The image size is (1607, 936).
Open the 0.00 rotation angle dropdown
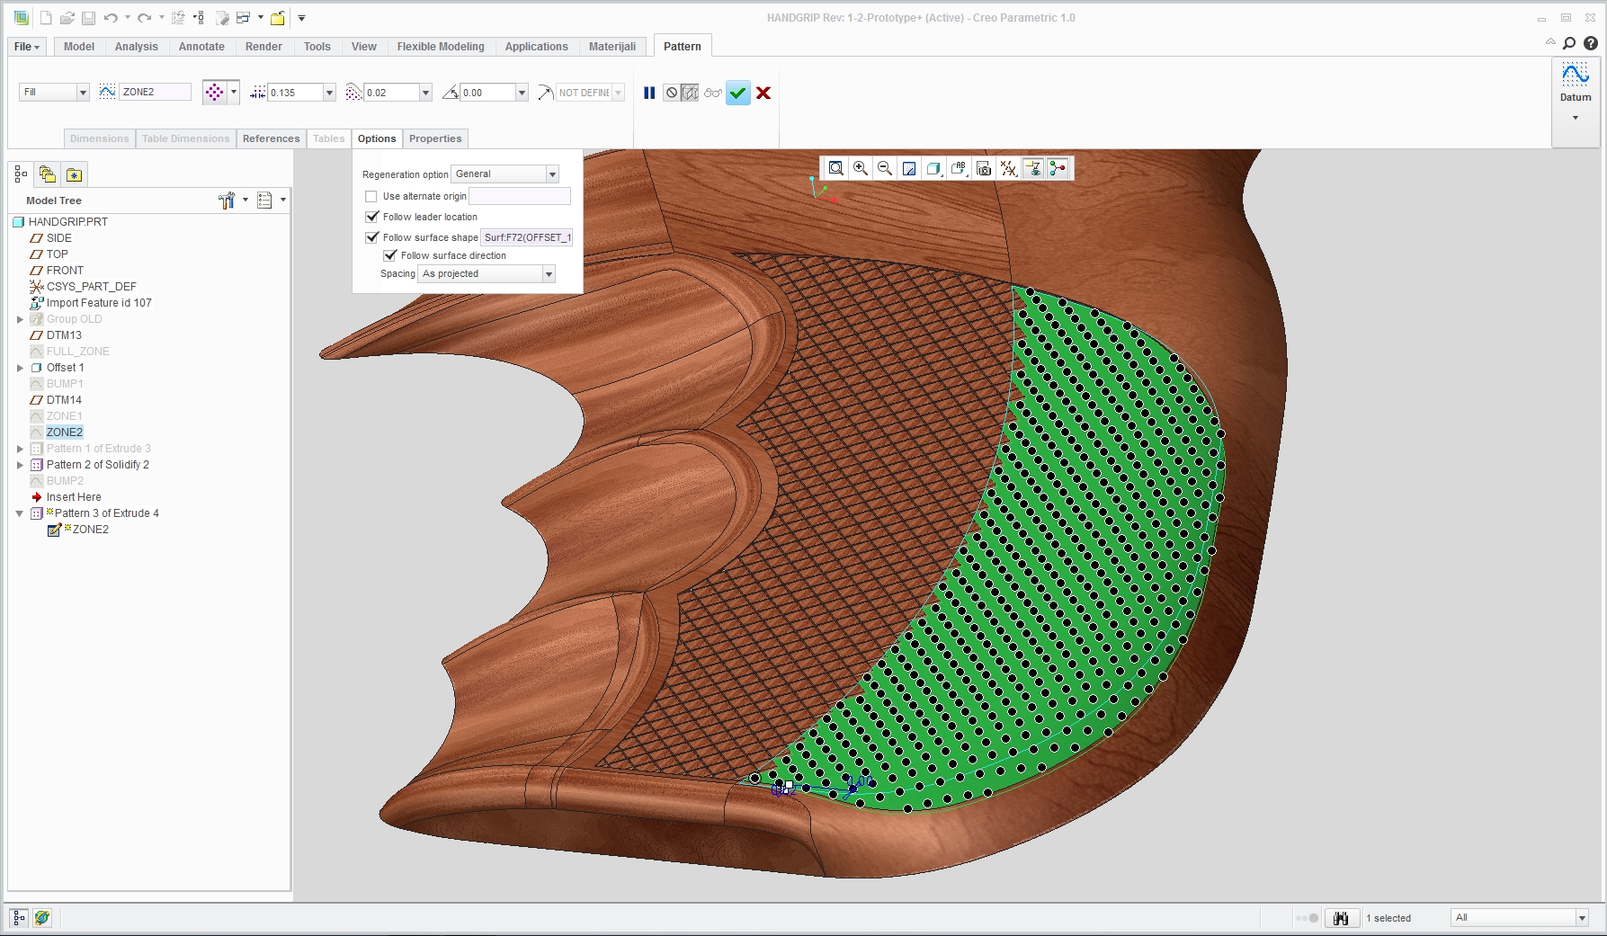pyautogui.click(x=522, y=92)
